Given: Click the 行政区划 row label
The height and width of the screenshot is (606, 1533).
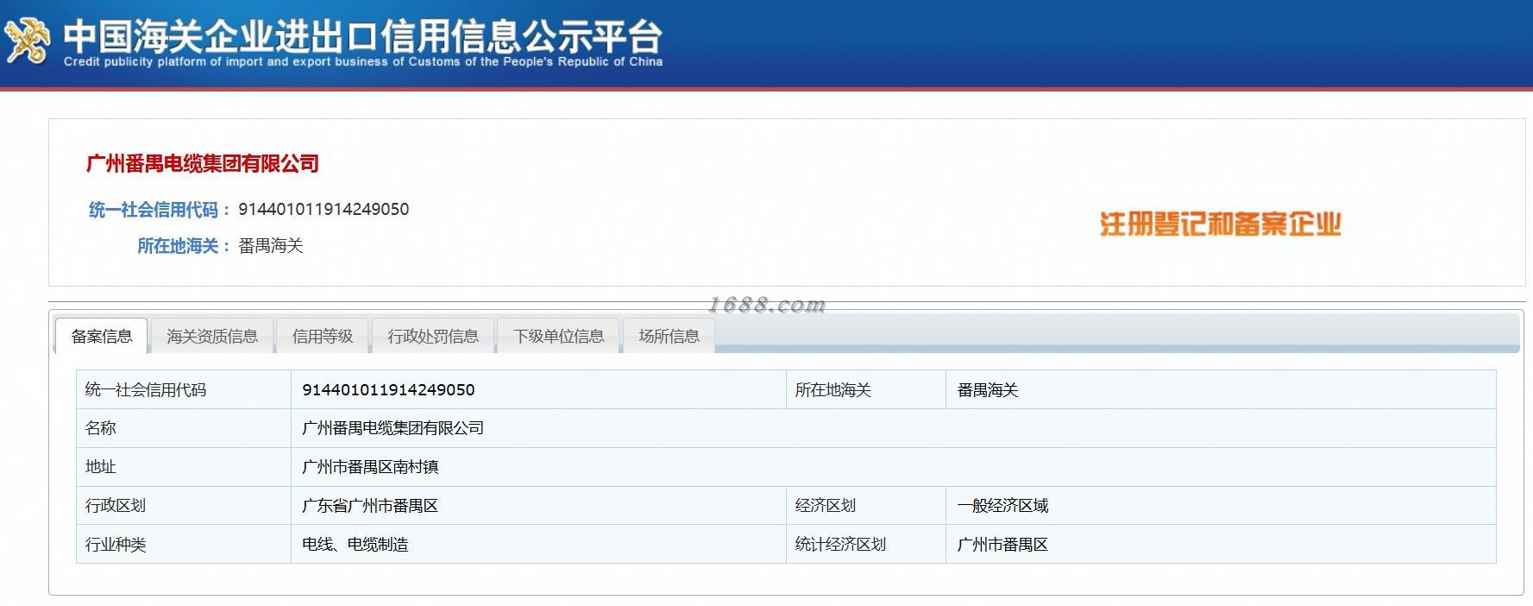Looking at the screenshot, I should tap(116, 506).
